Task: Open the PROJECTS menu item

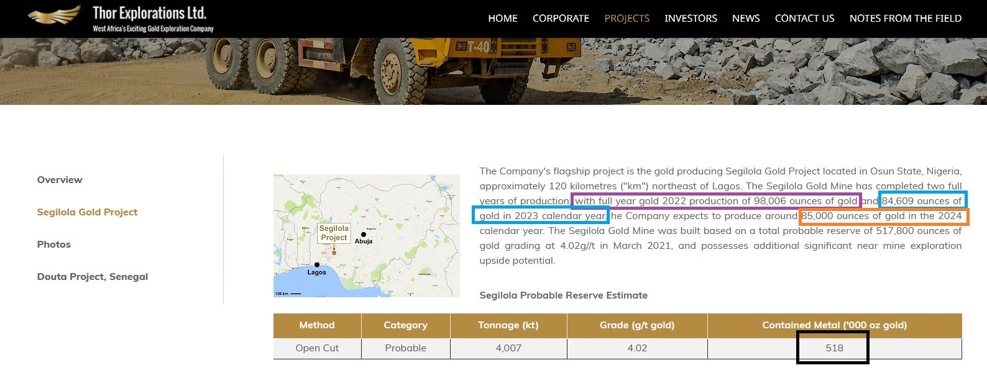Action: [627, 19]
